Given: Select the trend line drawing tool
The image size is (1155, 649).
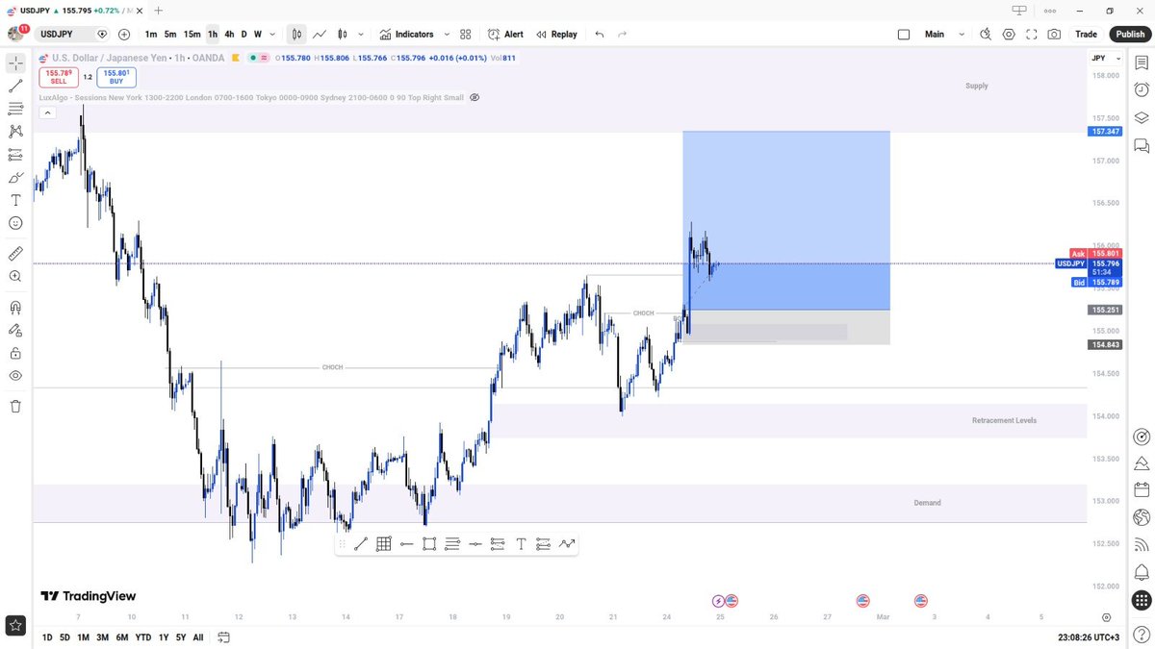Looking at the screenshot, I should point(15,86).
